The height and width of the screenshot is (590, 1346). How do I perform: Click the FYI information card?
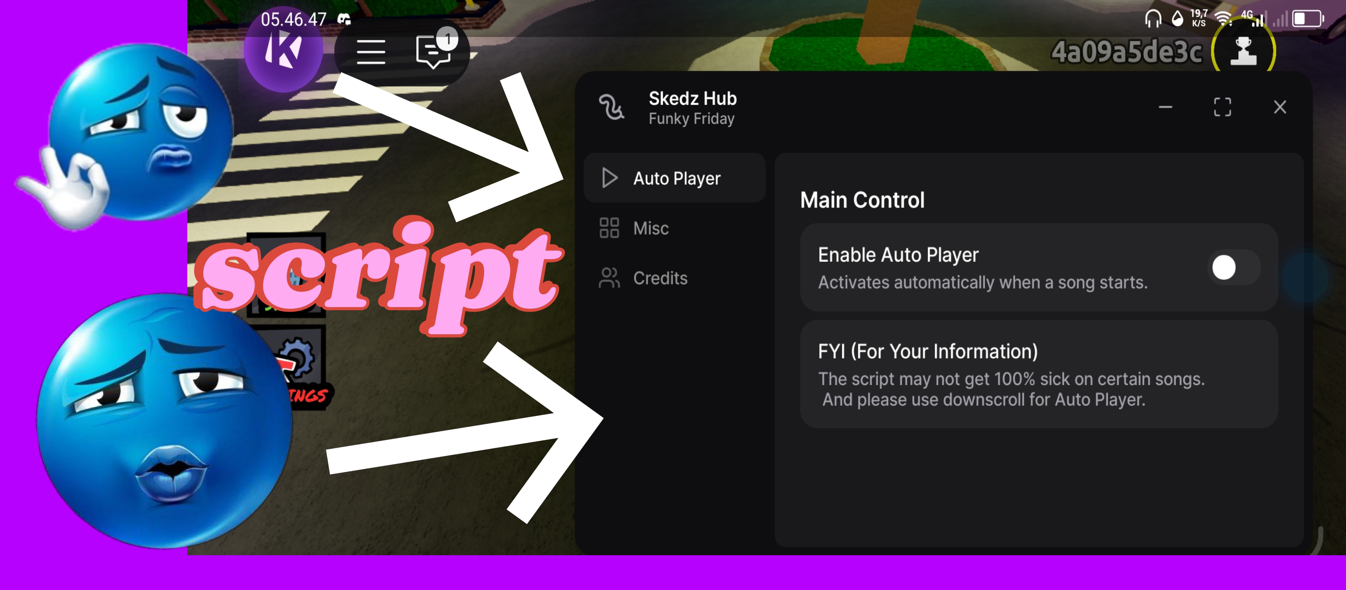point(1039,374)
